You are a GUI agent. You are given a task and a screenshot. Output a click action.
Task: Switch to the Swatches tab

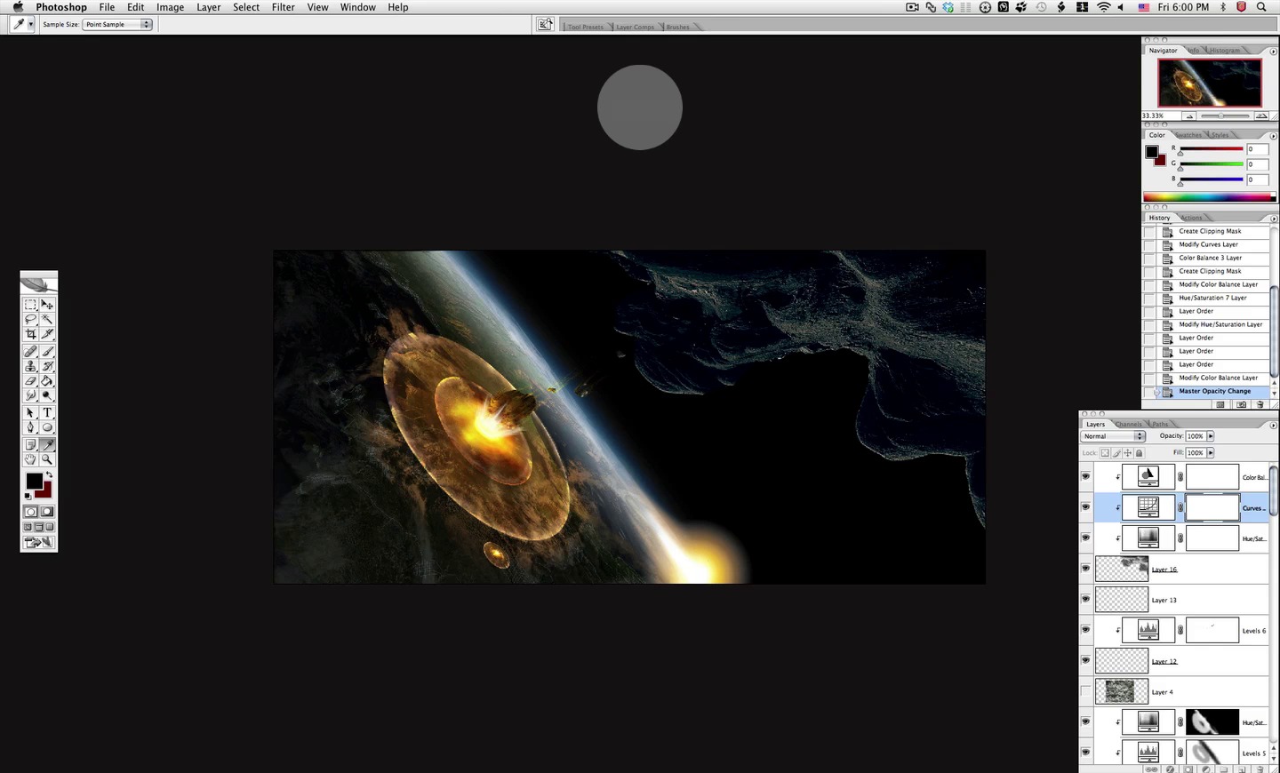1188,135
